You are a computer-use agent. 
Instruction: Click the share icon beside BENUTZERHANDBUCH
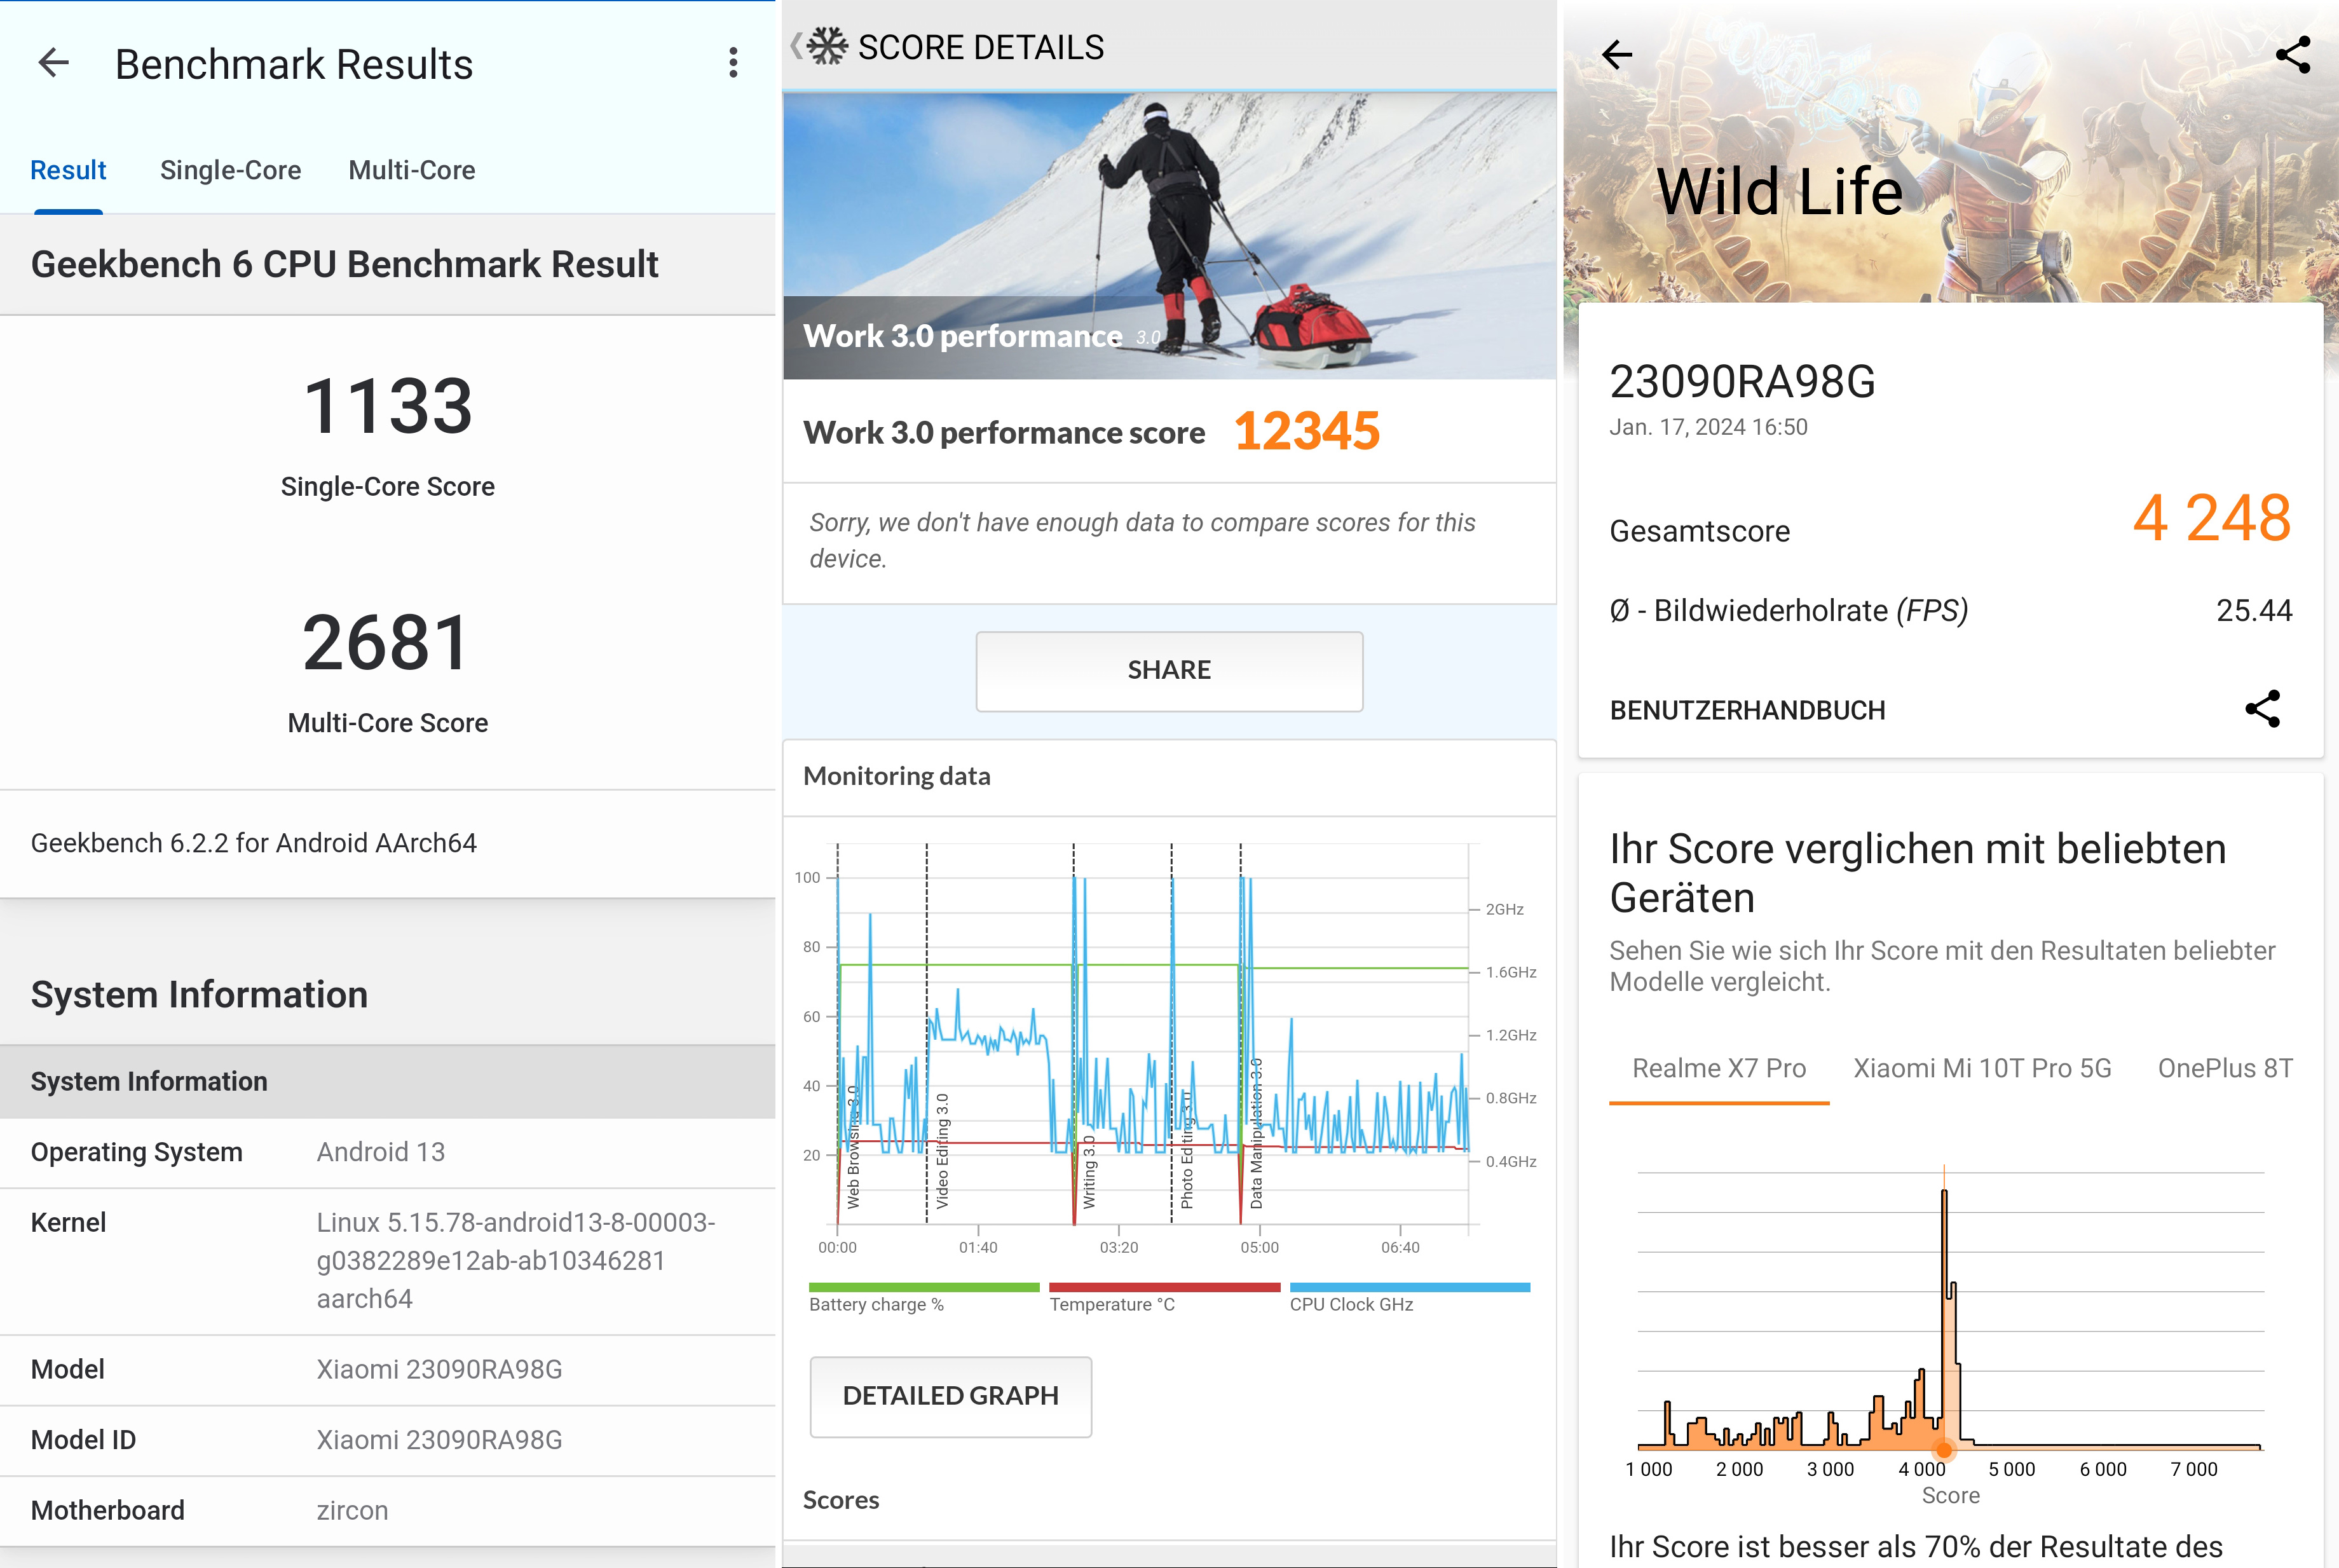point(2262,709)
